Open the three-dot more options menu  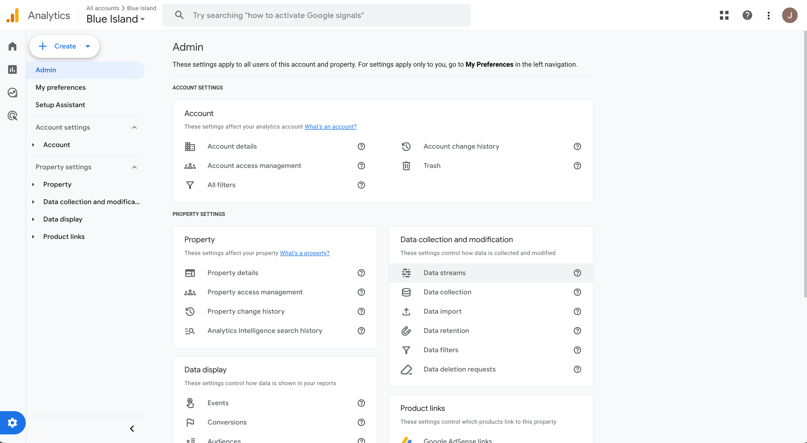point(768,15)
